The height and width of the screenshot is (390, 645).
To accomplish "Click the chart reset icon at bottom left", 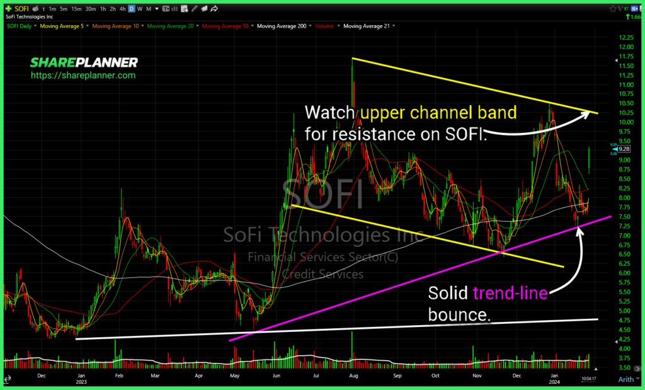I will click(8, 379).
